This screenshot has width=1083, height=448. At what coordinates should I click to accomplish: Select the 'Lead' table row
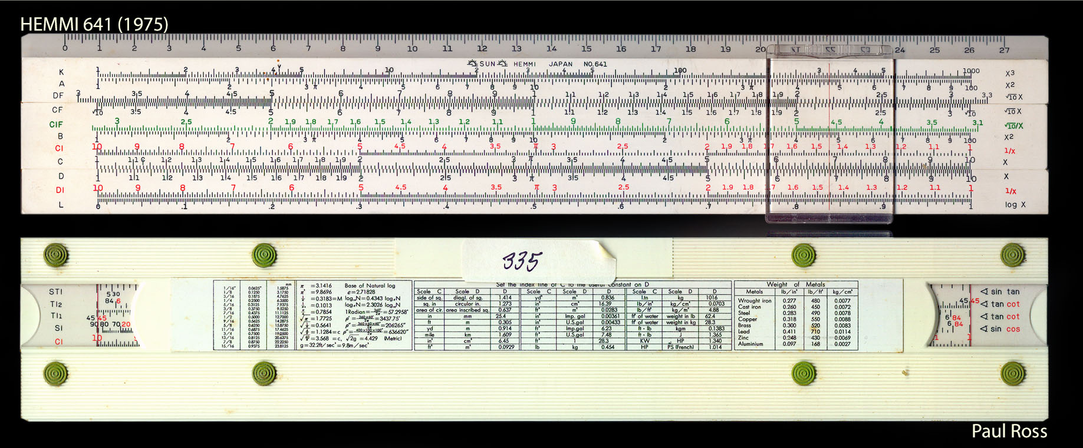click(795, 331)
